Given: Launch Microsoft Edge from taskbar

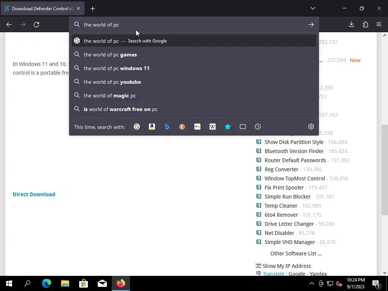Looking at the screenshot, I should point(46,283).
